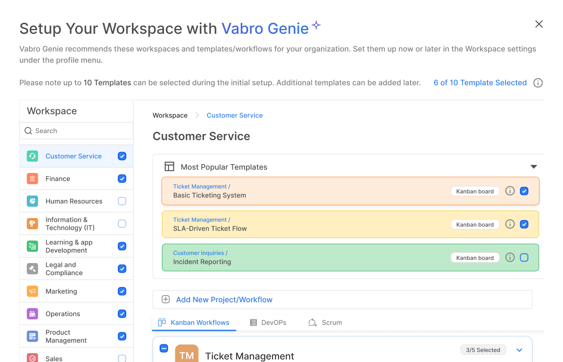563x362 pixels.
Task: Click the Legal and Compliance gavel icon
Action: pyautogui.click(x=33, y=269)
